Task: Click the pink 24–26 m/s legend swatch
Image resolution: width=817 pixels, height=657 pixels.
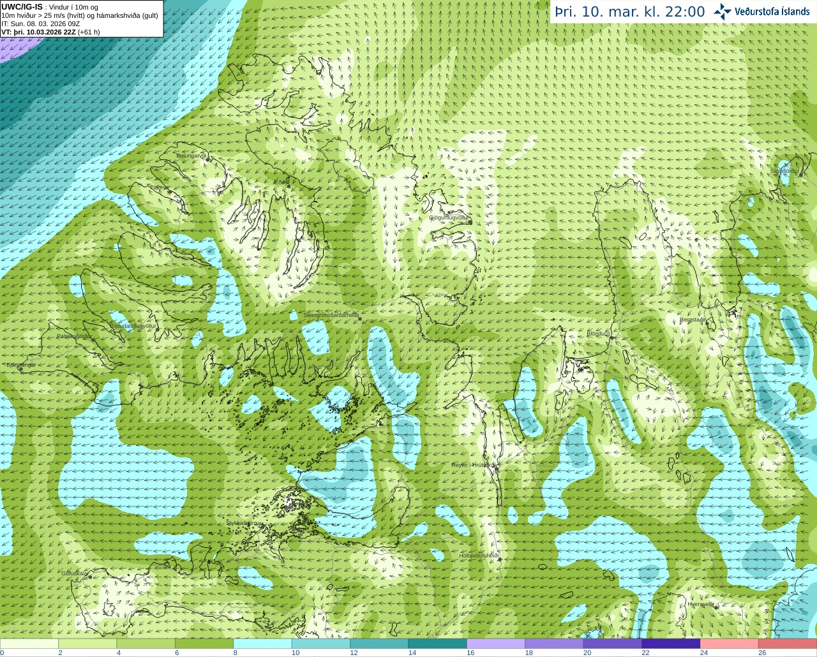Action: 730,644
